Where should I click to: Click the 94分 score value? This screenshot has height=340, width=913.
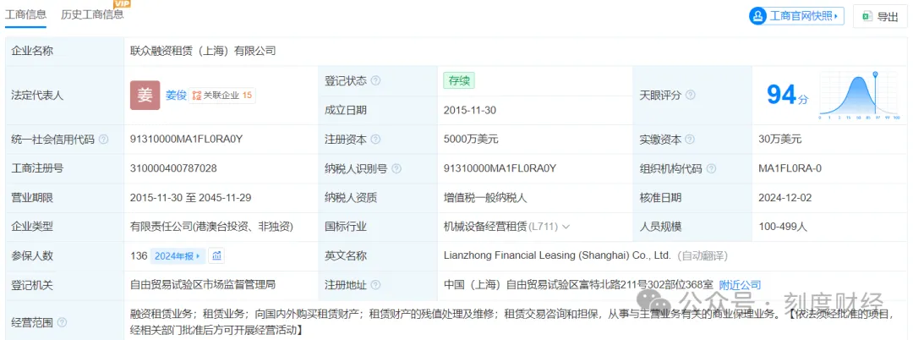pos(787,95)
